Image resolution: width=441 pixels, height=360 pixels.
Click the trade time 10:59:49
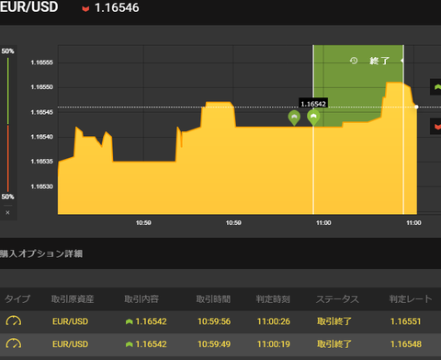tap(214, 344)
